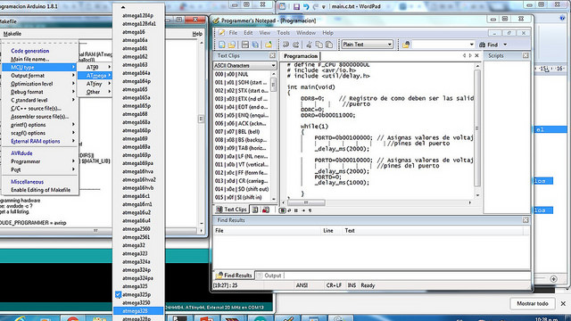Viewport: 571px width, 321px height.
Task: Open the View menu in Programmer's Notepad
Action: click(265, 33)
